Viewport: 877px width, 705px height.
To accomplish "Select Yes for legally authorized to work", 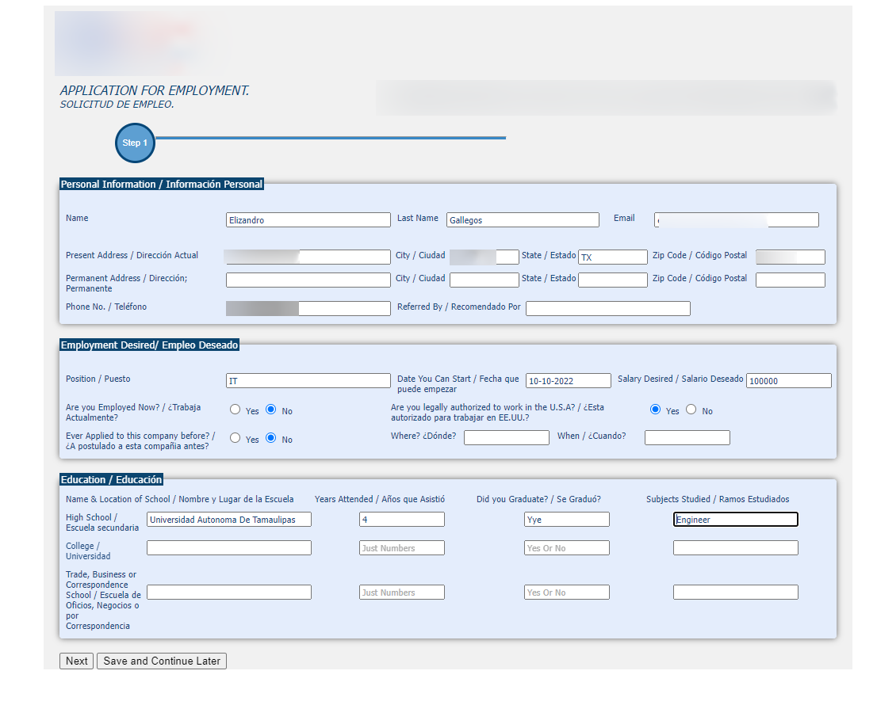I will 656,410.
